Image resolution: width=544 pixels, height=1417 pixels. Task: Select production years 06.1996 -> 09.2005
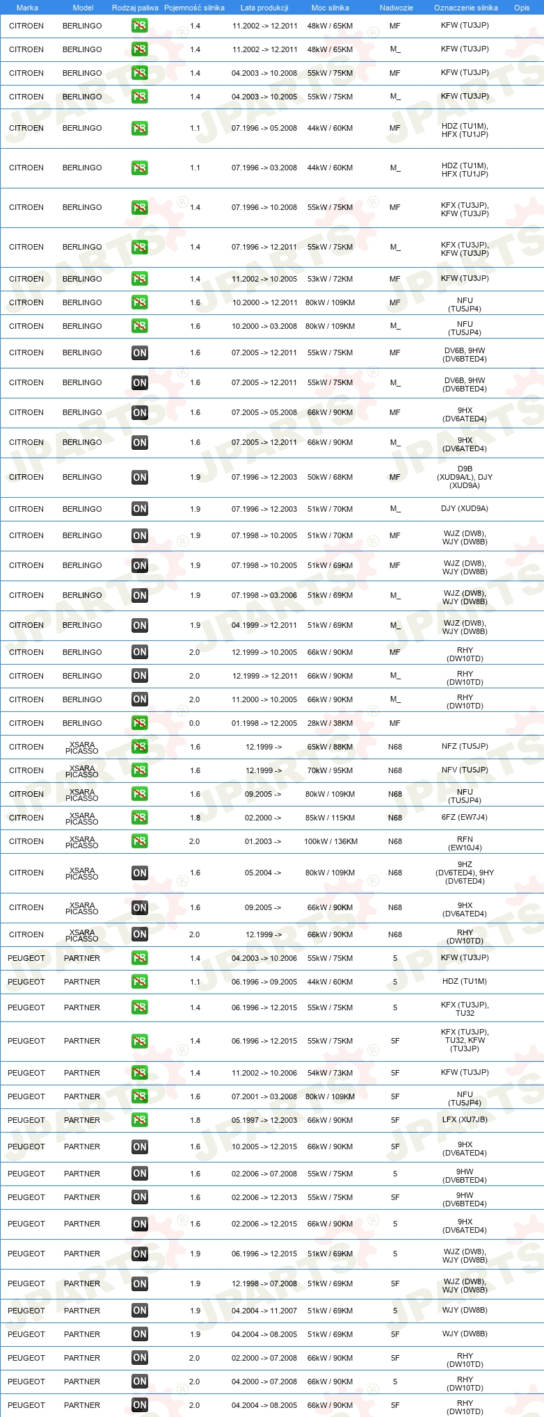(264, 982)
